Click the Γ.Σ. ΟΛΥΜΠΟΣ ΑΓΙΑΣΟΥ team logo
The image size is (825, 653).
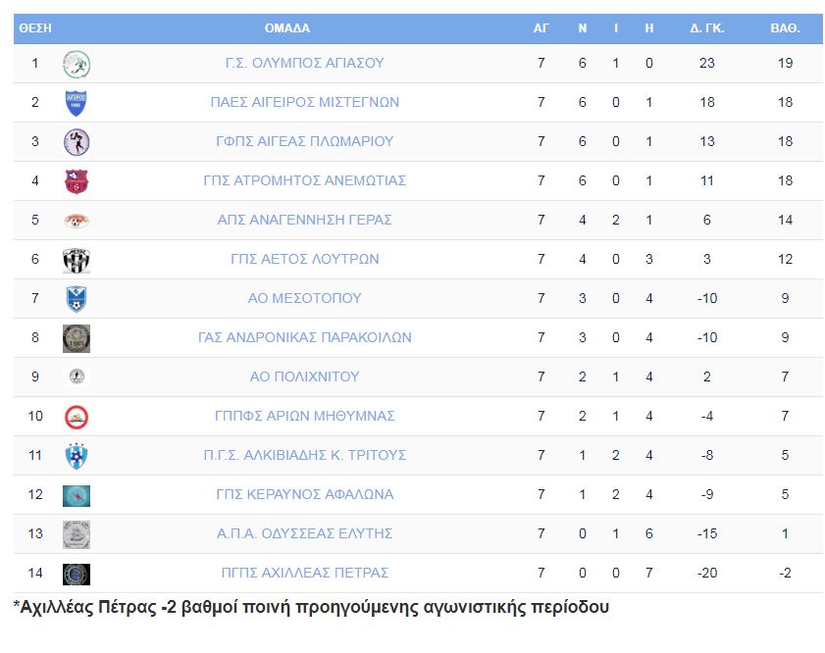77,64
